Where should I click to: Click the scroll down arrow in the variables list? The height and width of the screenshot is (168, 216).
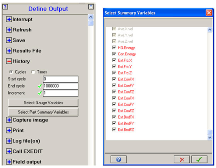click(x=210, y=137)
